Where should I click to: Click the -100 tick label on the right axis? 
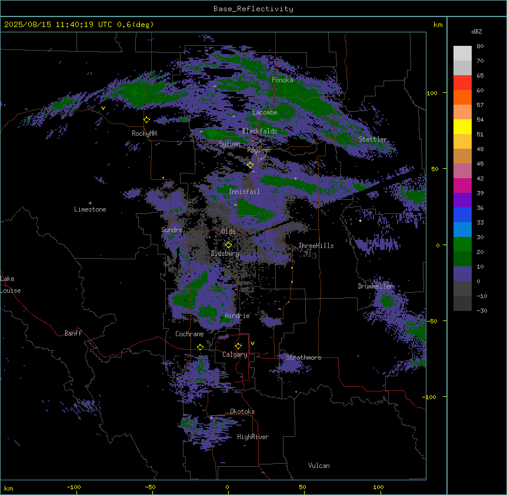430,397
